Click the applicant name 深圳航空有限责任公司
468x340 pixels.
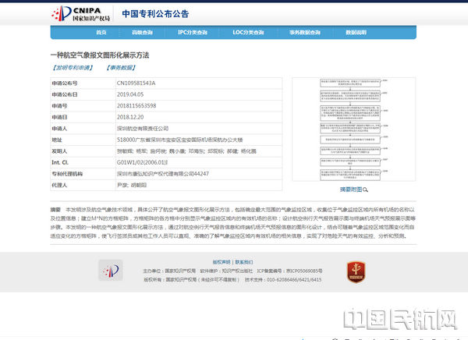[143, 127]
